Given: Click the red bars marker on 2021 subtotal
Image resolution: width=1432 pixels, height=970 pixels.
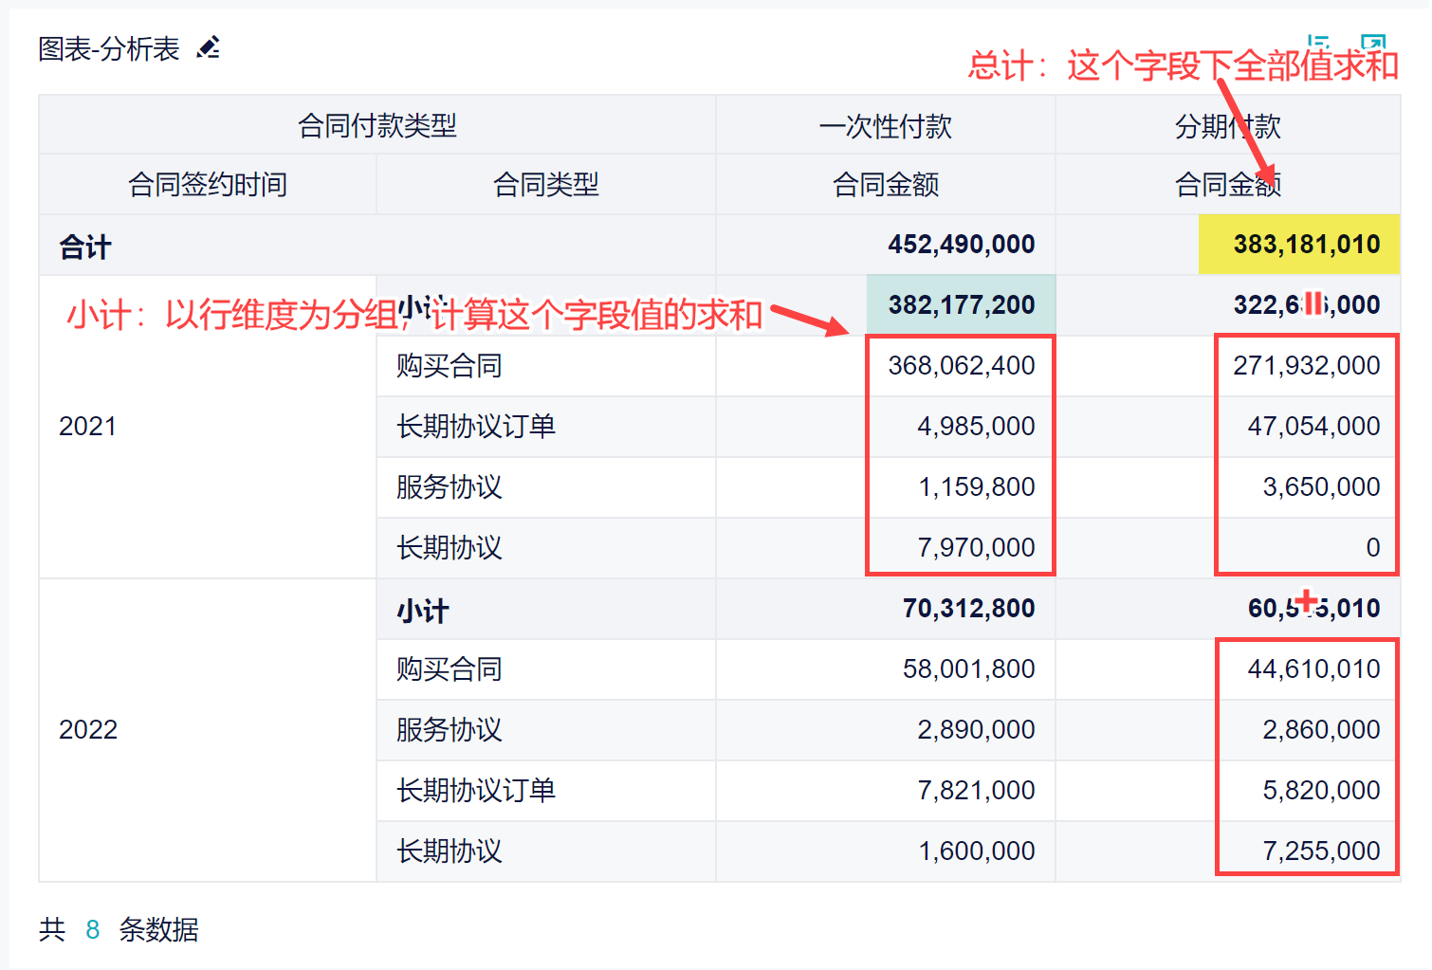Looking at the screenshot, I should [1313, 303].
